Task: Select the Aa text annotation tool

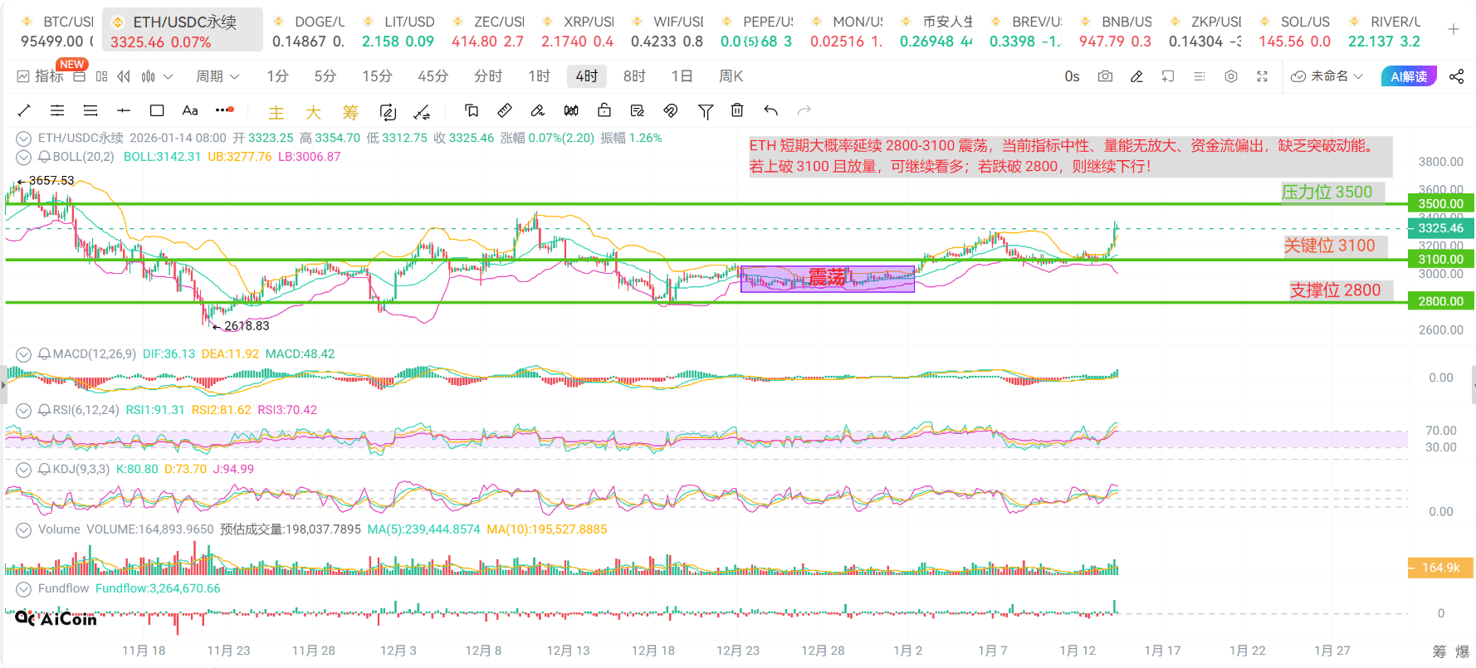Action: 190,110
